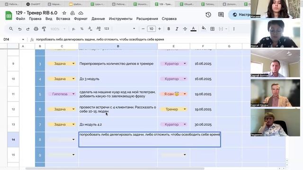Open the zoom 100% dropdown
The width and height of the screenshot is (303, 170).
pos(58,29)
